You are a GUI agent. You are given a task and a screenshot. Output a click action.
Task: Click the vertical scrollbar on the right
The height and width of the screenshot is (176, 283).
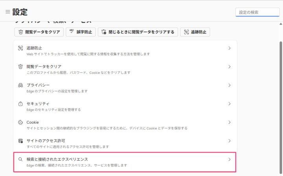280,98
